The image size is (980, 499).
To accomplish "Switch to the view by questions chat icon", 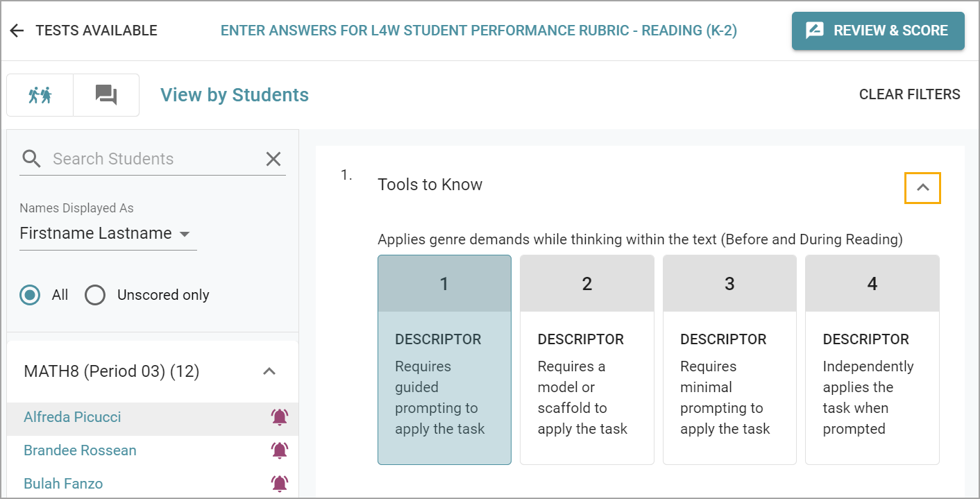I will pyautogui.click(x=106, y=95).
